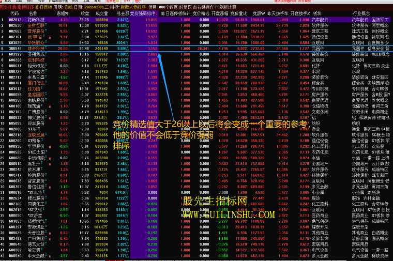Sort by the 成交量 column header

click(x=101, y=13)
